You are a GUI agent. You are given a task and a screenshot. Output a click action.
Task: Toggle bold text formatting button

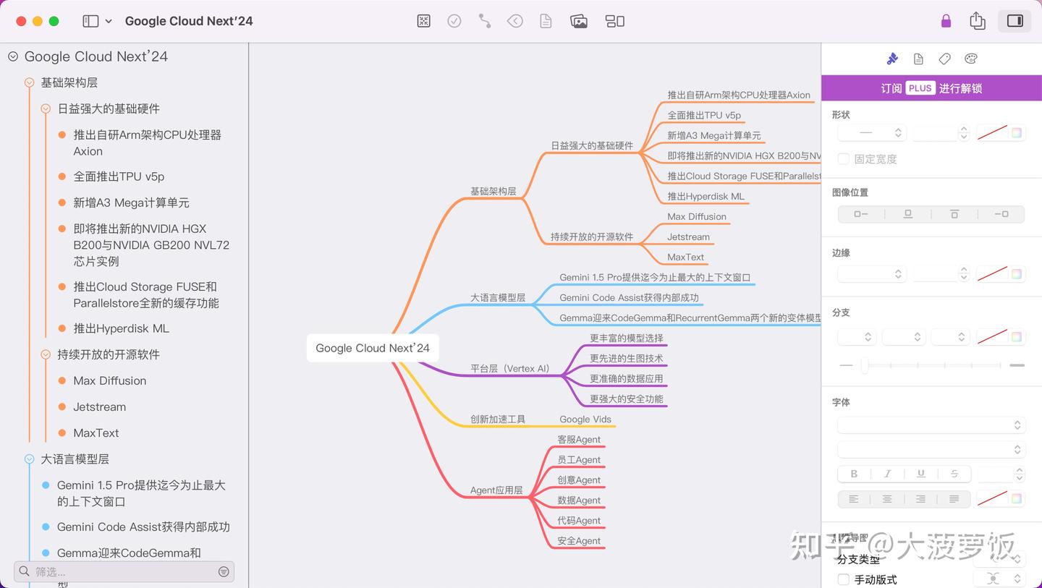click(853, 474)
